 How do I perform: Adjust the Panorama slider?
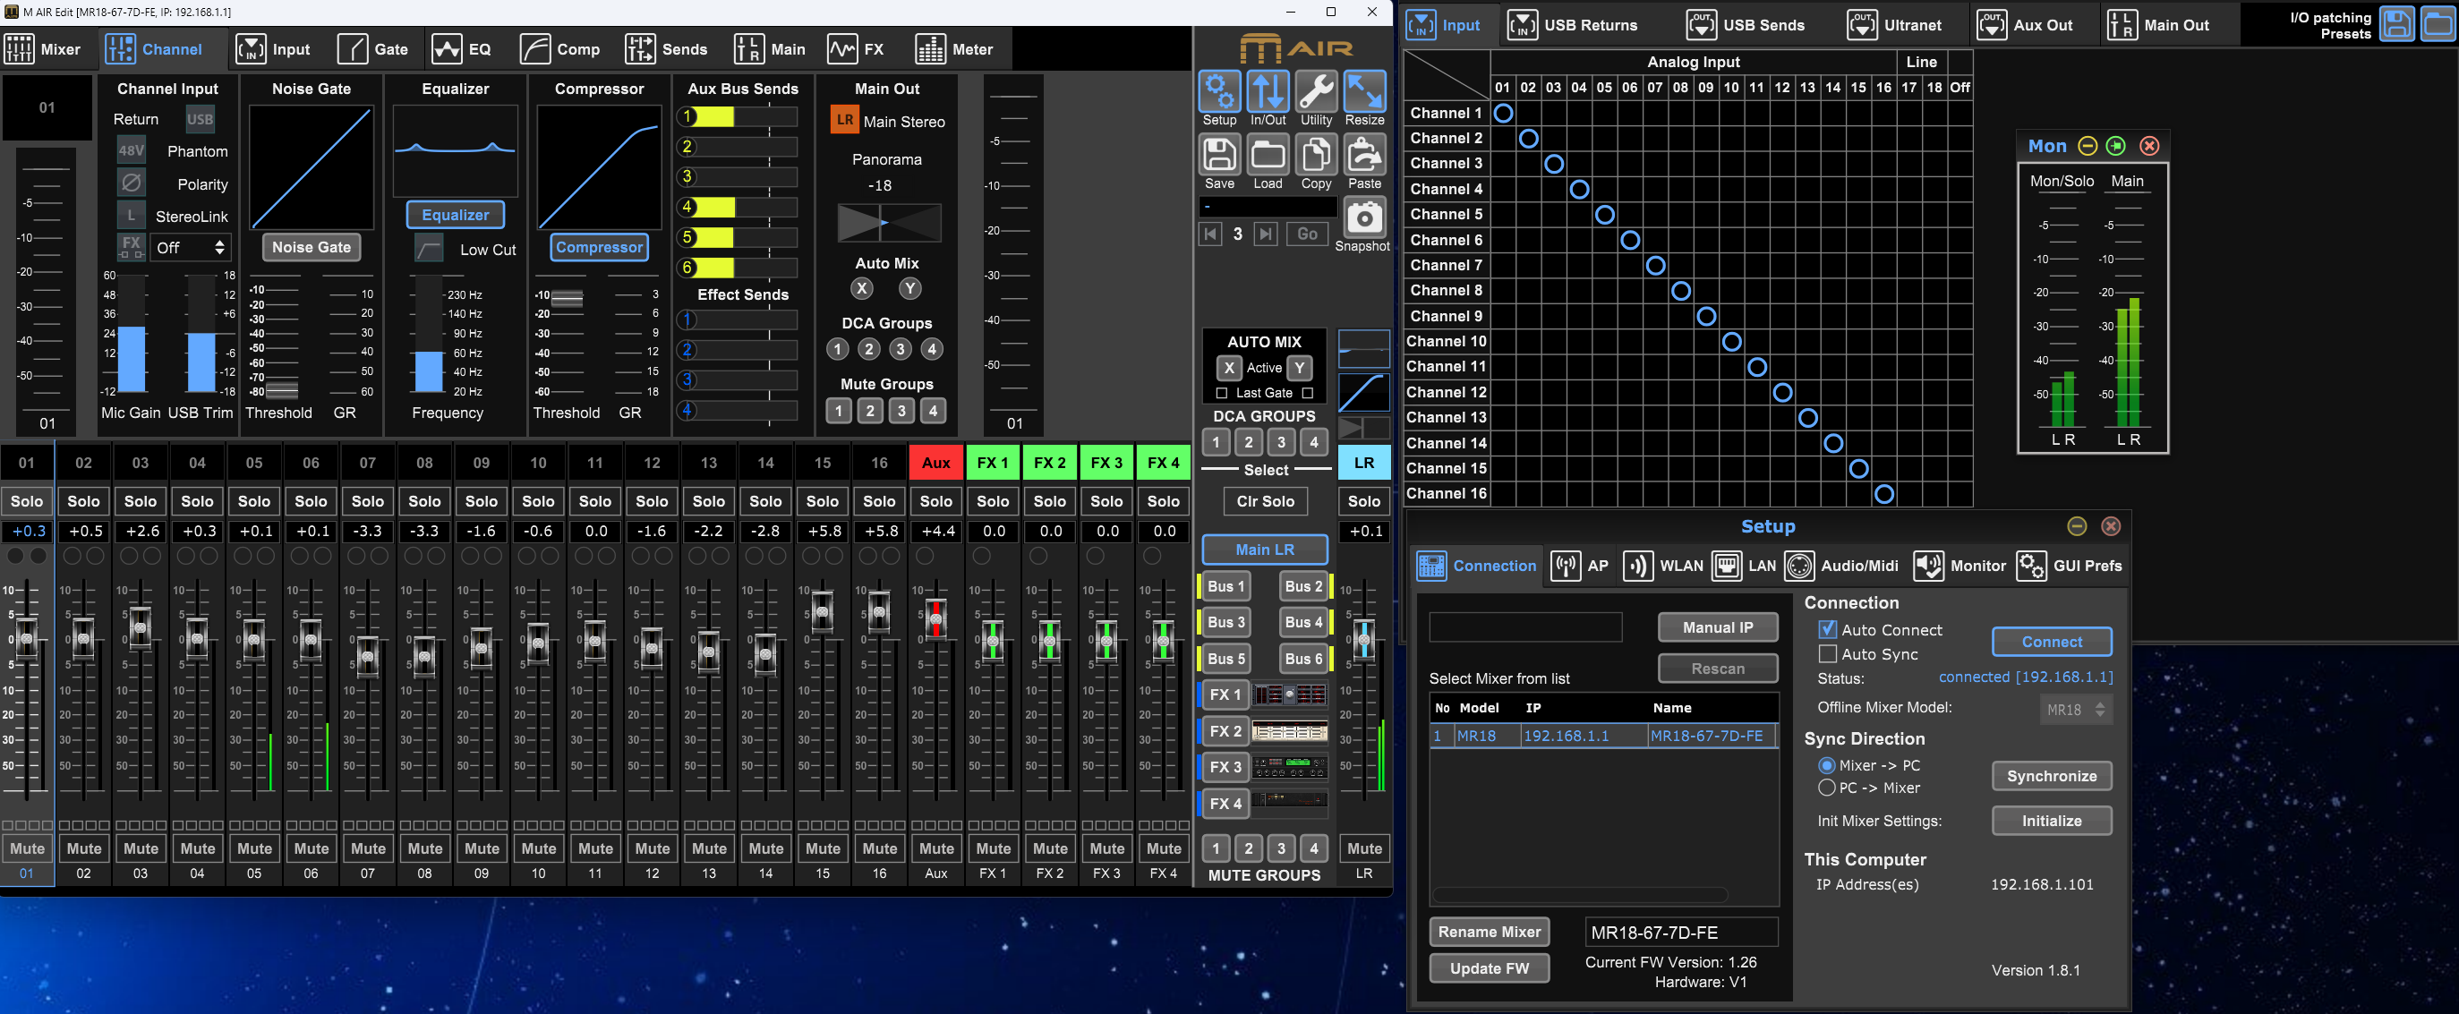(889, 223)
